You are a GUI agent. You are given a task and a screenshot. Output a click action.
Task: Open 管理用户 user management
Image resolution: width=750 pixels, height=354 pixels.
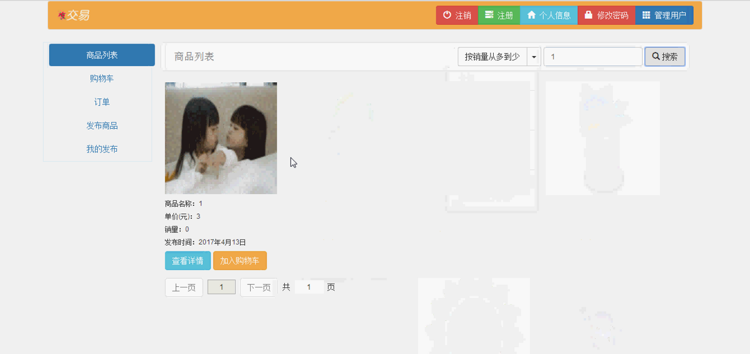(664, 16)
